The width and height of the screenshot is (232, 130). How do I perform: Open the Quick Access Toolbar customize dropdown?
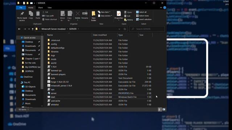pyautogui.click(x=34, y=3)
